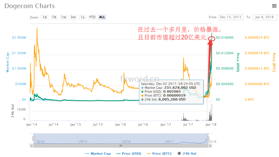This screenshot has height=157, width=279.
Task: Click 2018 in the navigator timeline
Action: [x=212, y=141]
